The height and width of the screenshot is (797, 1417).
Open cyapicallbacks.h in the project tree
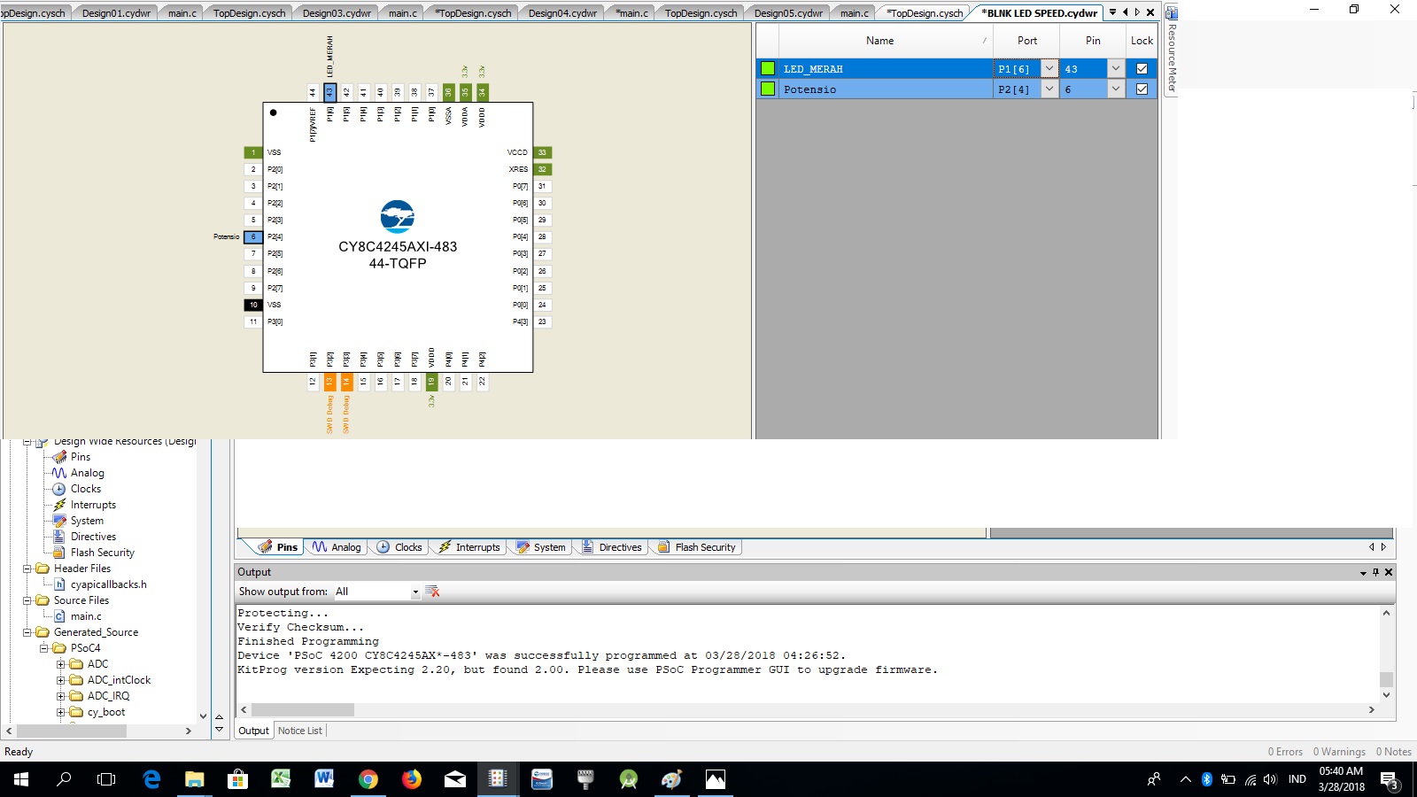click(x=108, y=584)
